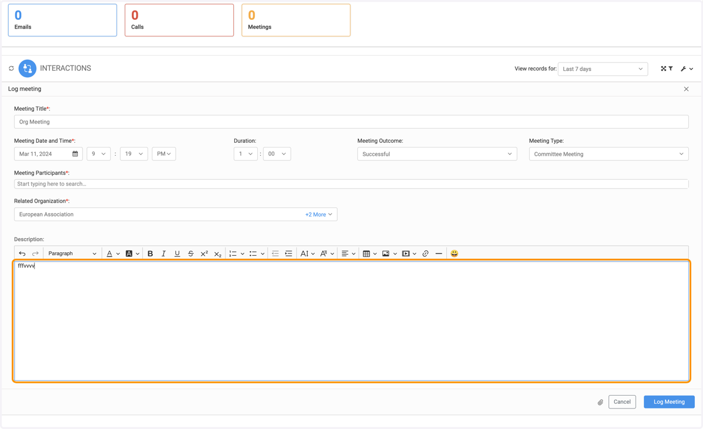Open the text alignment tool
The image size is (703, 429).
pyautogui.click(x=349, y=253)
